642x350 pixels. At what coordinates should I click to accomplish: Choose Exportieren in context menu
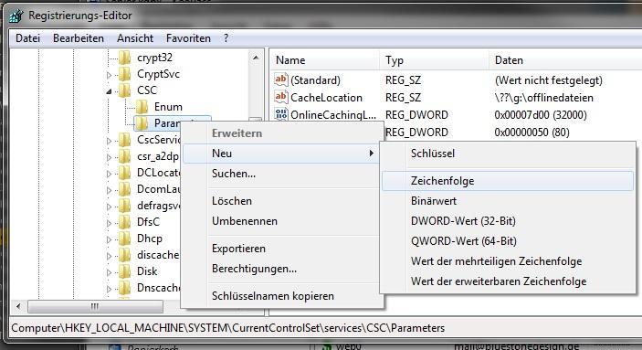point(281,249)
